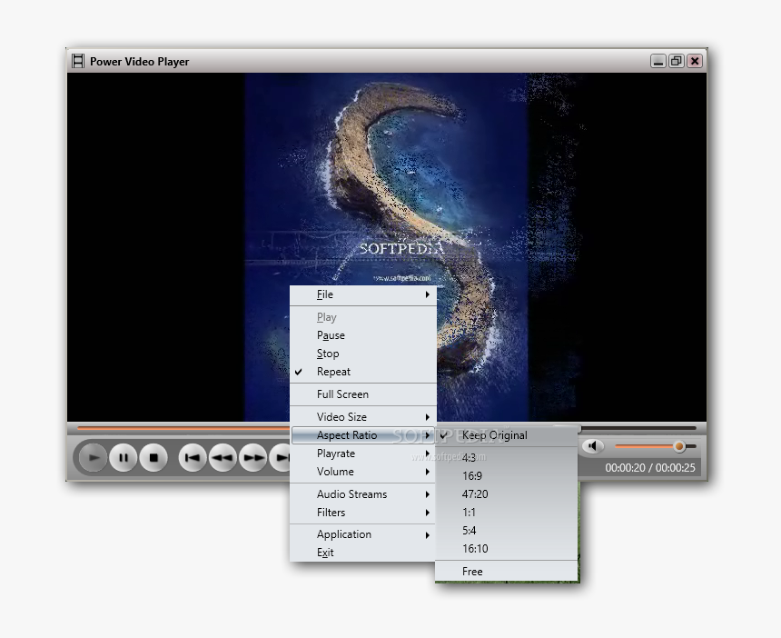This screenshot has width=781, height=638.
Task: Click the film-strip icon in title bar
Action: click(x=78, y=61)
